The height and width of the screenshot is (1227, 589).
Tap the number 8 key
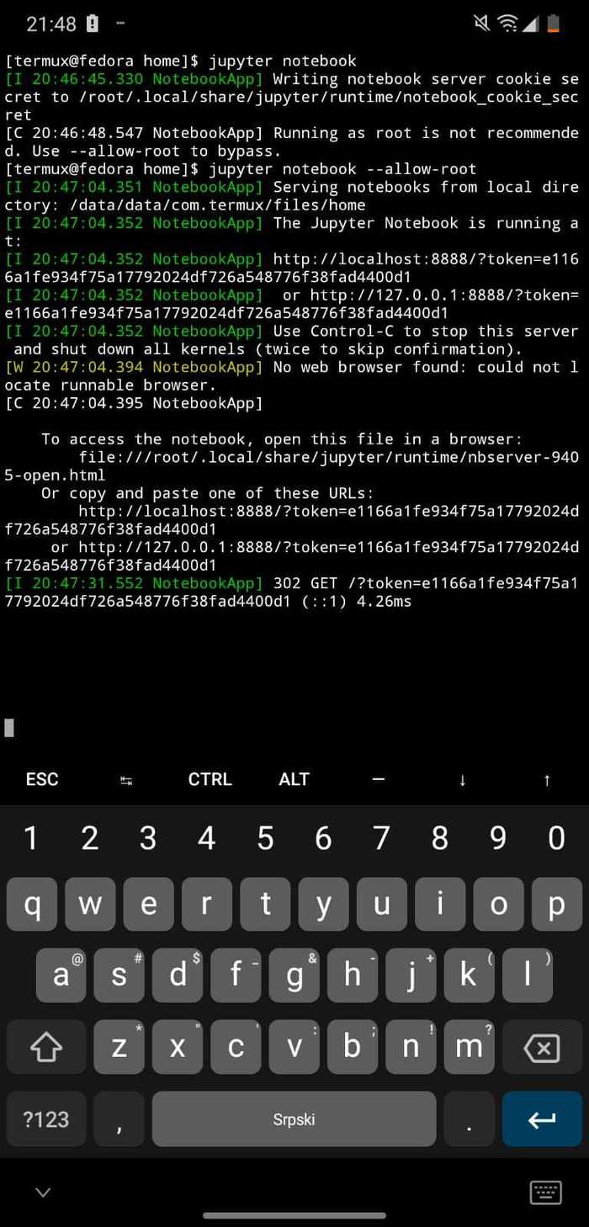[439, 838]
